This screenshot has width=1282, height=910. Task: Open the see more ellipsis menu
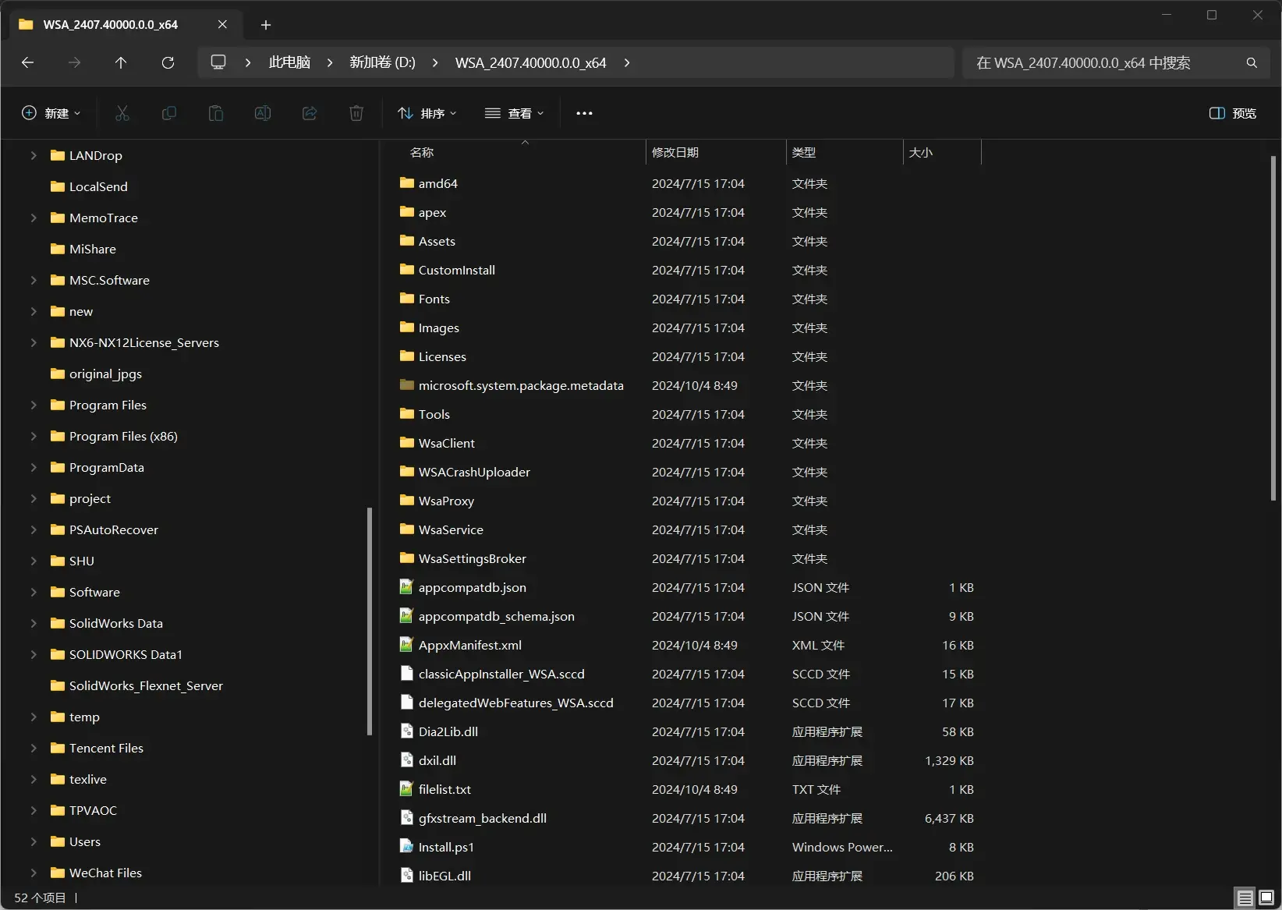click(x=584, y=113)
